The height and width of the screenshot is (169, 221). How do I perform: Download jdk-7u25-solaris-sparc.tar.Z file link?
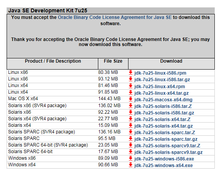click(165, 133)
